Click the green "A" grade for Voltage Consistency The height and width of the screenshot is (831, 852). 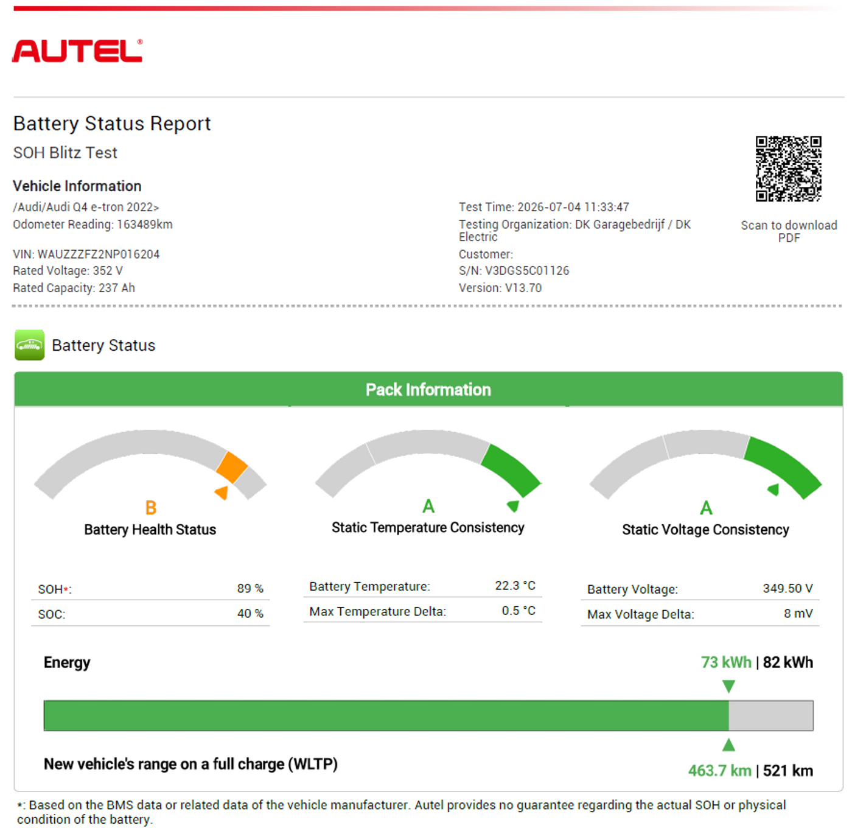click(x=706, y=508)
